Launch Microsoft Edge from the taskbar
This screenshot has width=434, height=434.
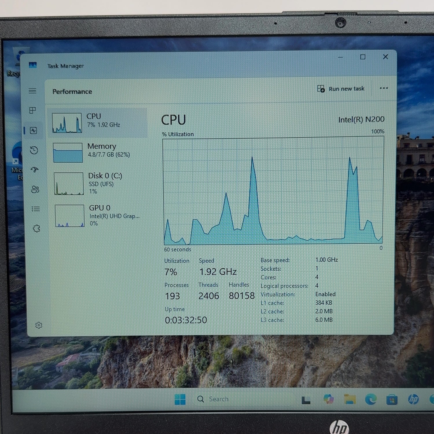point(371,399)
